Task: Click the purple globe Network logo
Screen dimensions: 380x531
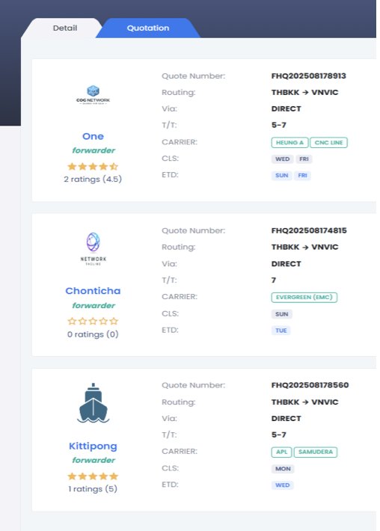Action: tap(94, 249)
